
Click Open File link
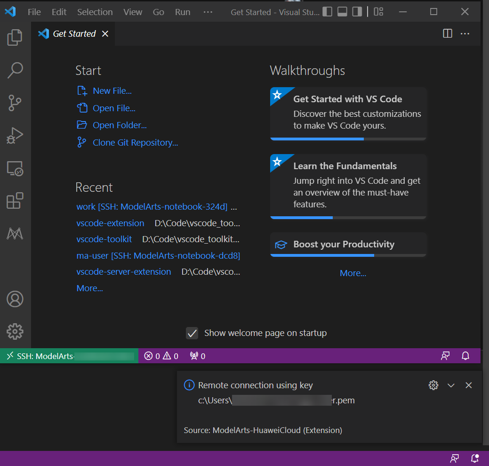tap(114, 108)
